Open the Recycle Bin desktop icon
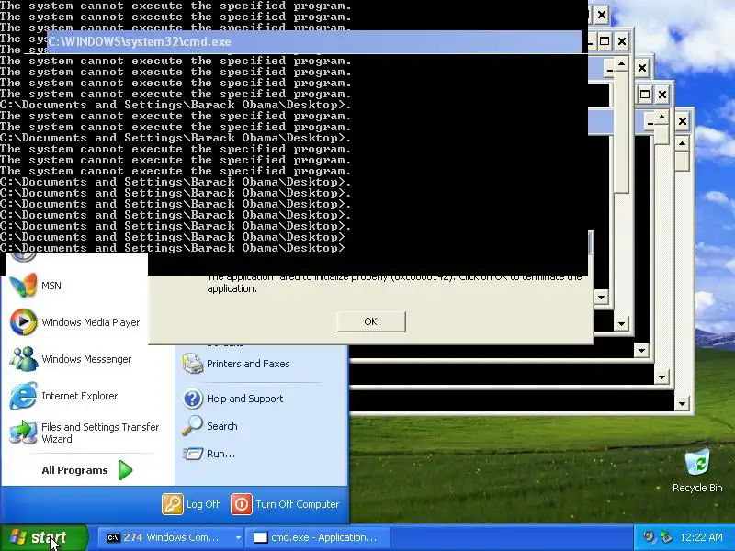The height and width of the screenshot is (551, 735). pyautogui.click(x=697, y=471)
